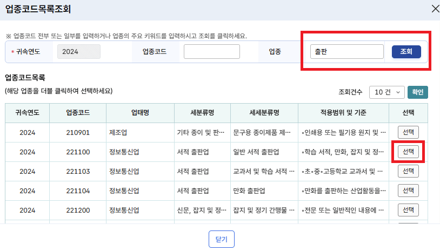Click the 조회 search button
Viewport: 440px width, 251px height.
tap(406, 51)
